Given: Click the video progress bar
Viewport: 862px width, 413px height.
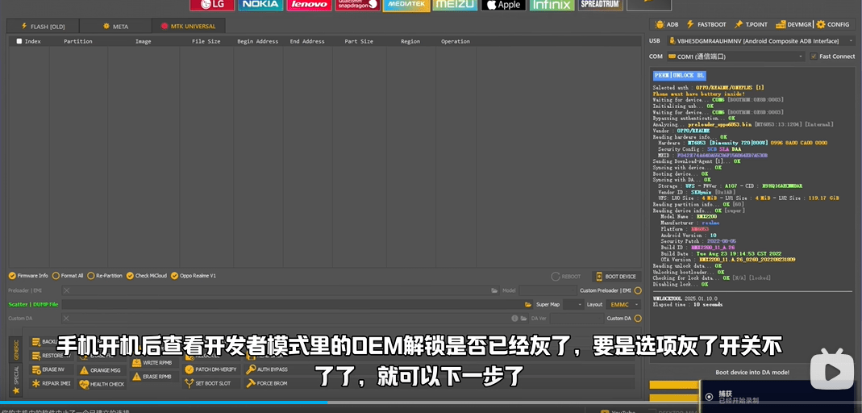Looking at the screenshot, I should (431, 403).
